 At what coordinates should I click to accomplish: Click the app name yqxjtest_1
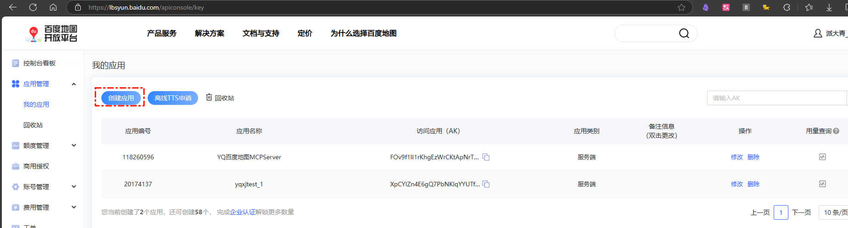[x=249, y=184]
